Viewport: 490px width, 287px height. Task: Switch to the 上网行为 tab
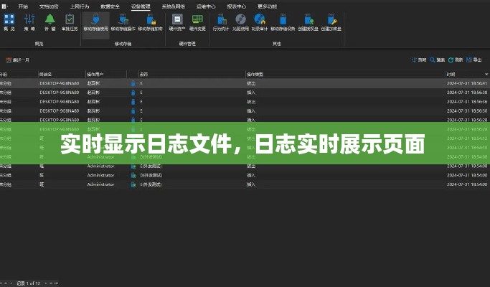pyautogui.click(x=80, y=5)
